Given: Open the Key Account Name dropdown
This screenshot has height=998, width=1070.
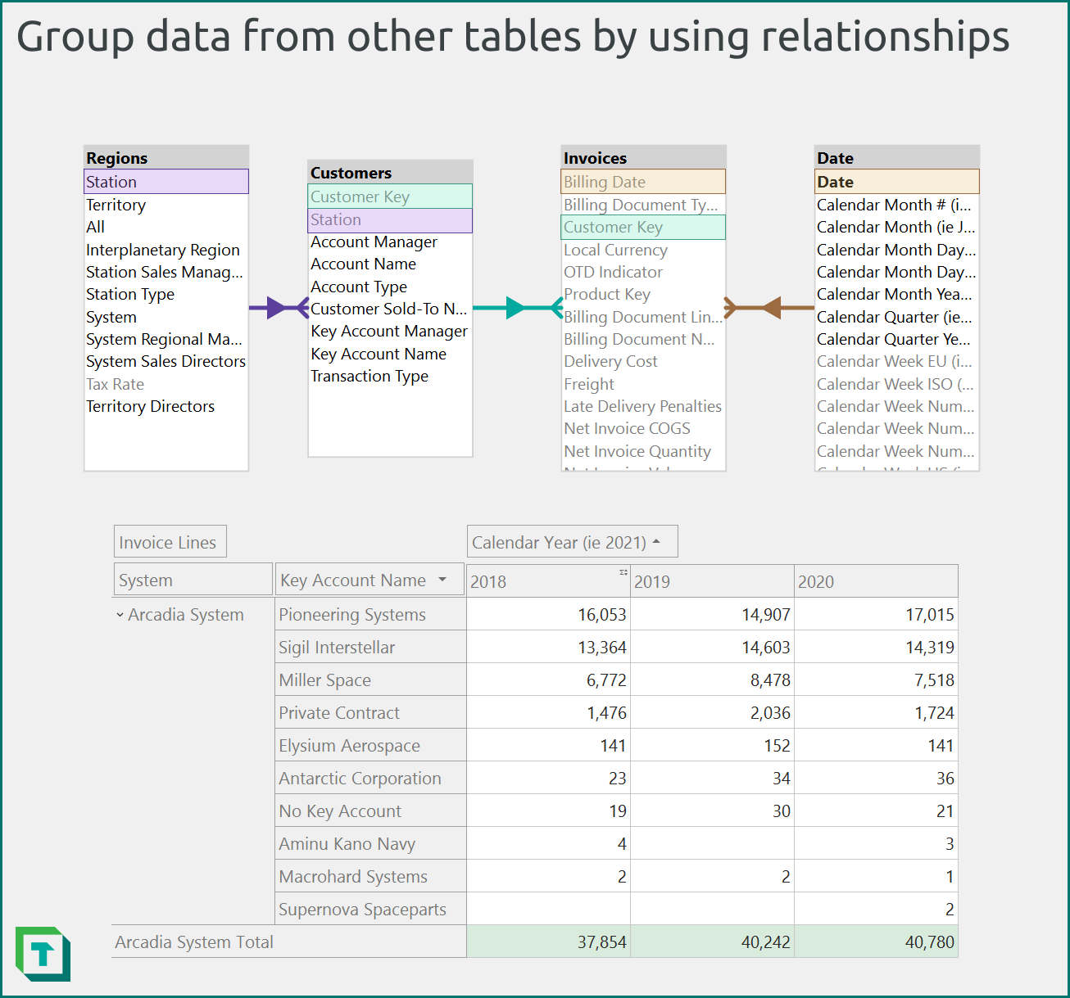Looking at the screenshot, I should click(443, 580).
